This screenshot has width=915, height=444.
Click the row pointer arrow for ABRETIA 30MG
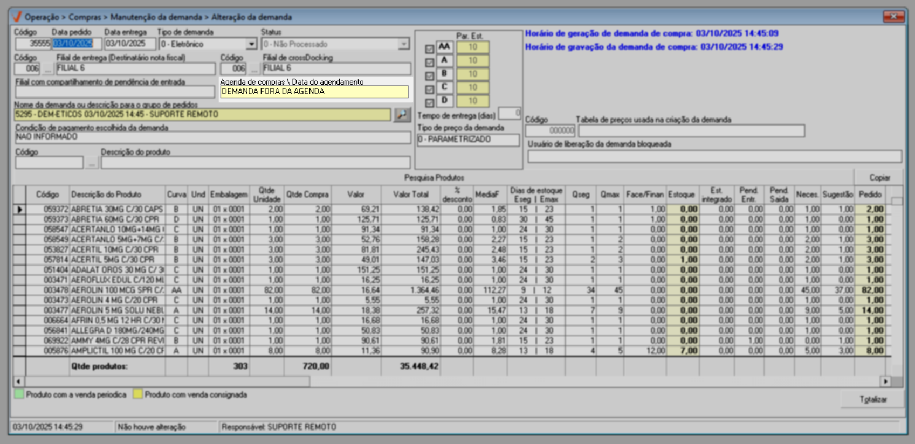tap(20, 209)
